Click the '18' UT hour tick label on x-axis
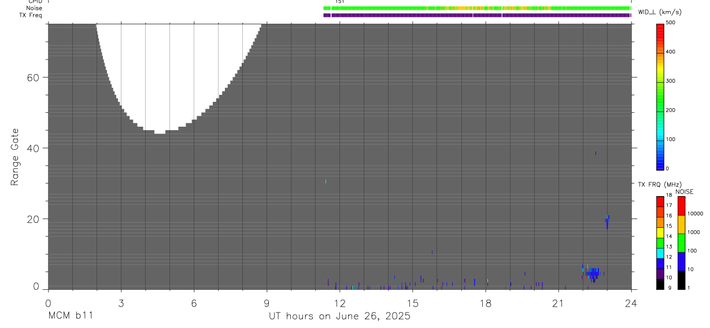Image resolution: width=710 pixels, height=328 pixels. (x=485, y=303)
